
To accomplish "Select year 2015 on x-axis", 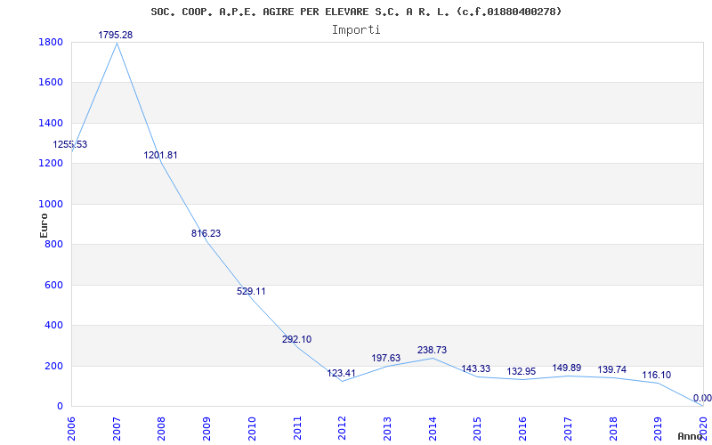I will coord(477,428).
